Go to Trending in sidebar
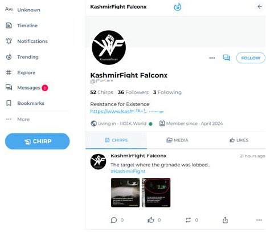Viewport: 266px width, 232px height. [22, 57]
